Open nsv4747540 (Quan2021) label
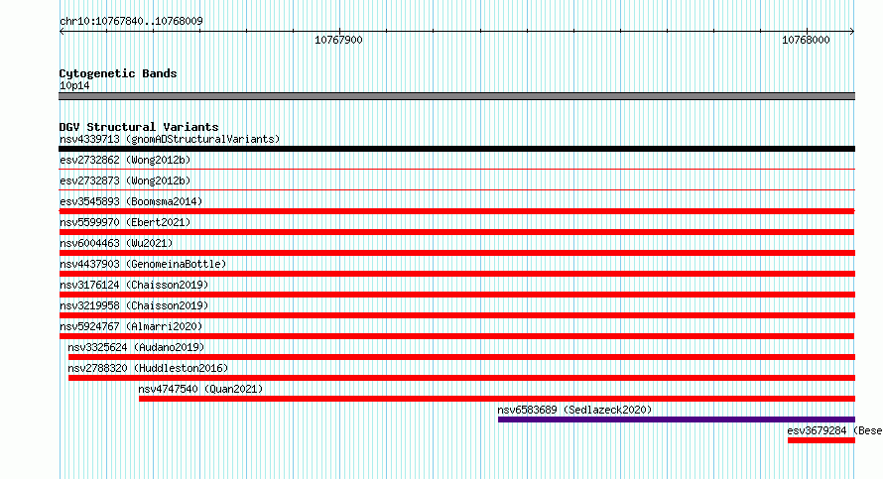 200,389
